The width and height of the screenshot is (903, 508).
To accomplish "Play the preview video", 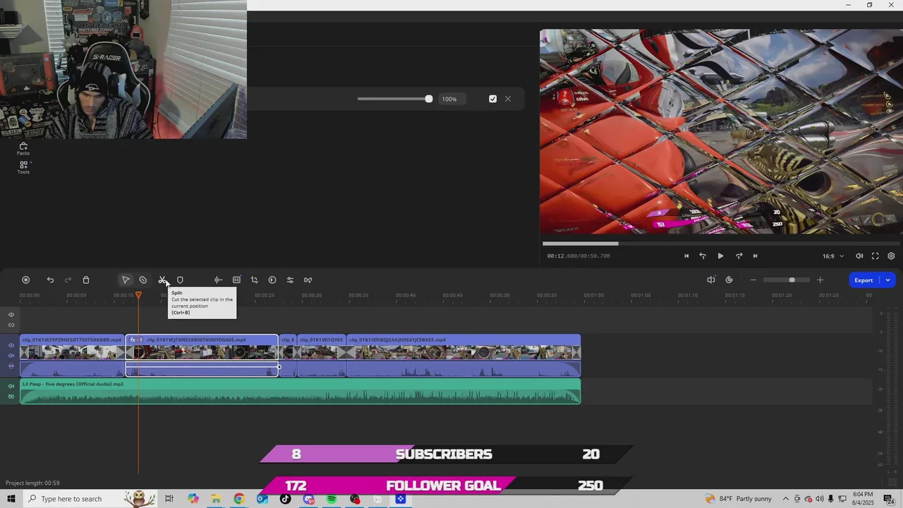I will click(720, 256).
